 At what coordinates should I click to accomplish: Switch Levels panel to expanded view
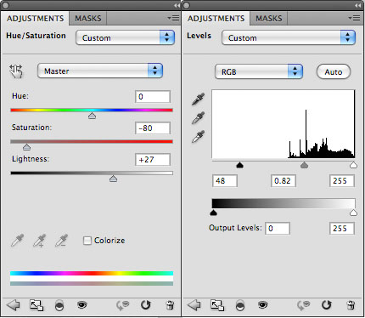tap(217, 305)
